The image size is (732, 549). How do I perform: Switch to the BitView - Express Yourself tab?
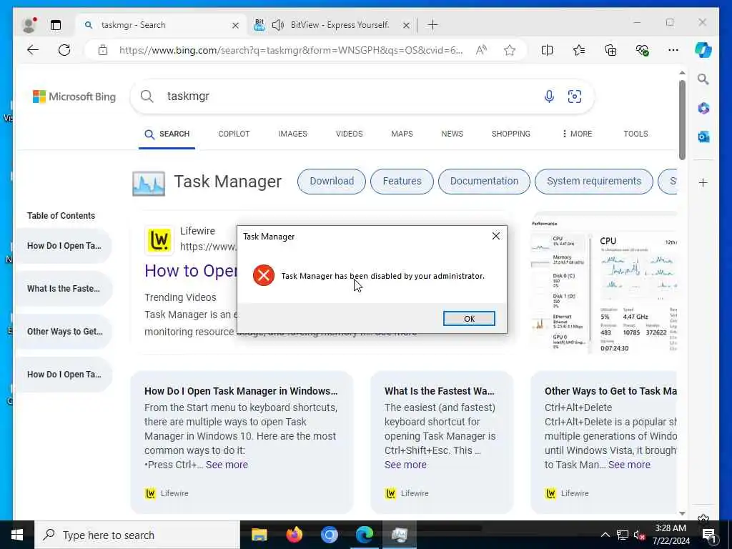[340, 25]
